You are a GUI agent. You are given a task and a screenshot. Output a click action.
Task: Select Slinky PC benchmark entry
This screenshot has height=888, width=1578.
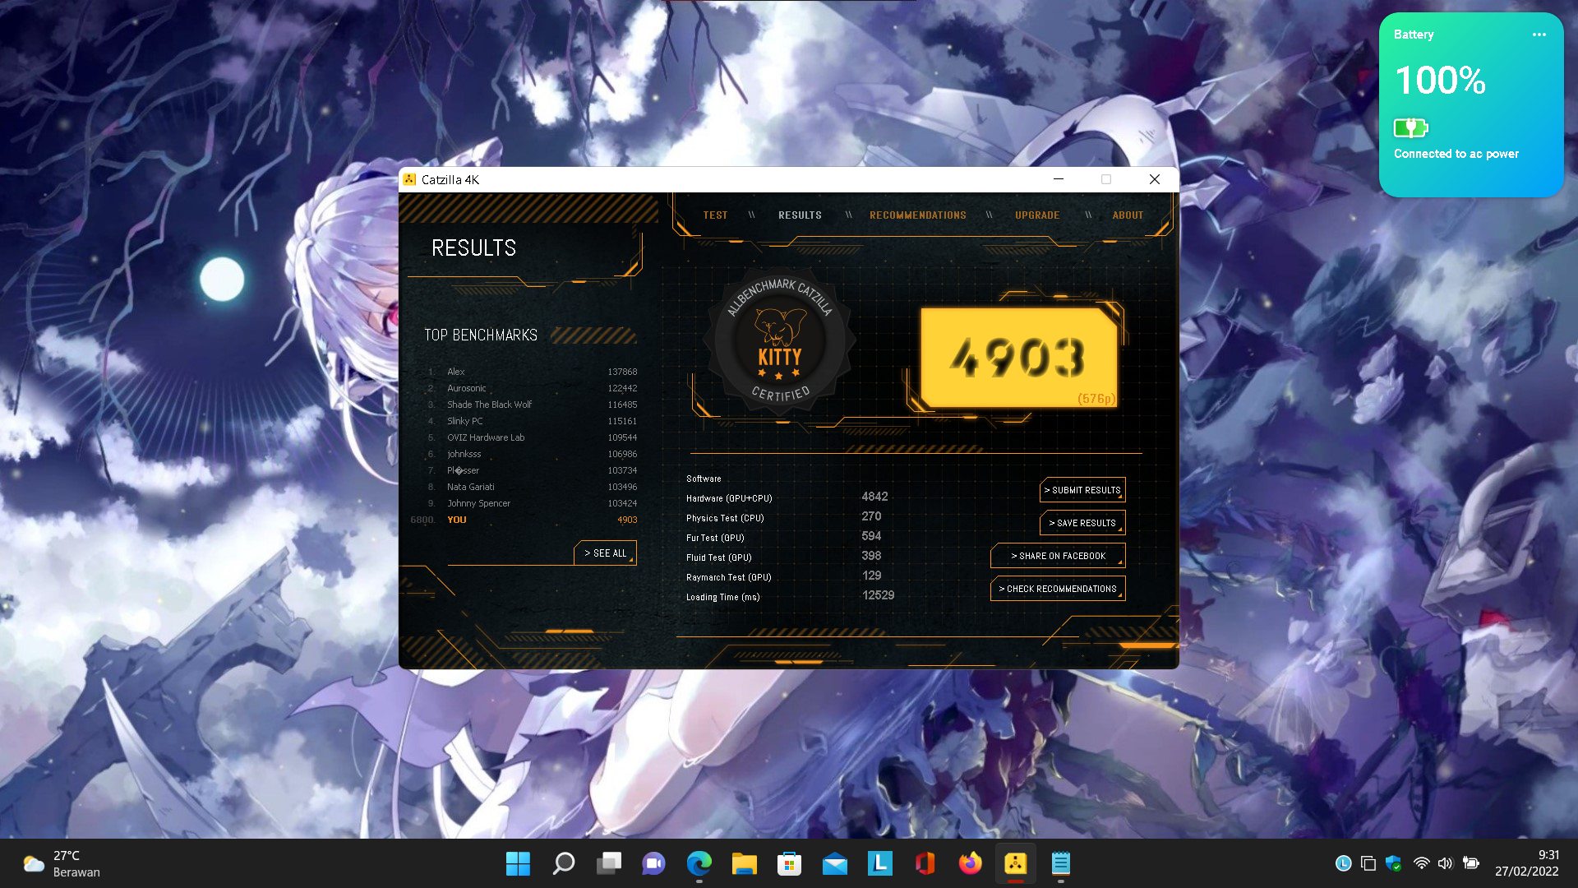[x=532, y=421]
